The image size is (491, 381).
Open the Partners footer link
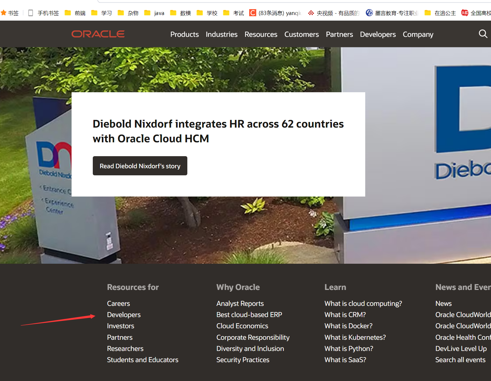(120, 337)
